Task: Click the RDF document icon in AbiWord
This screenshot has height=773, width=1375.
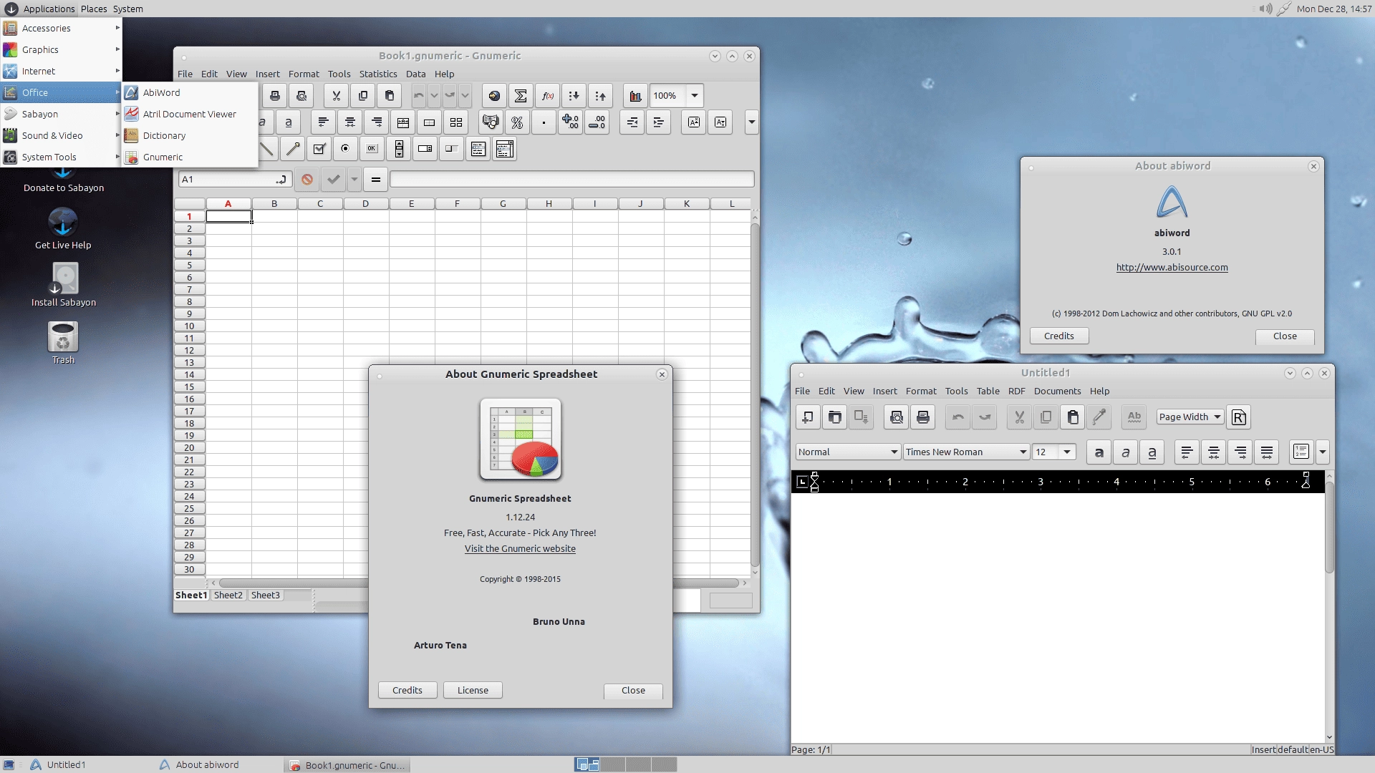Action: point(1239,417)
